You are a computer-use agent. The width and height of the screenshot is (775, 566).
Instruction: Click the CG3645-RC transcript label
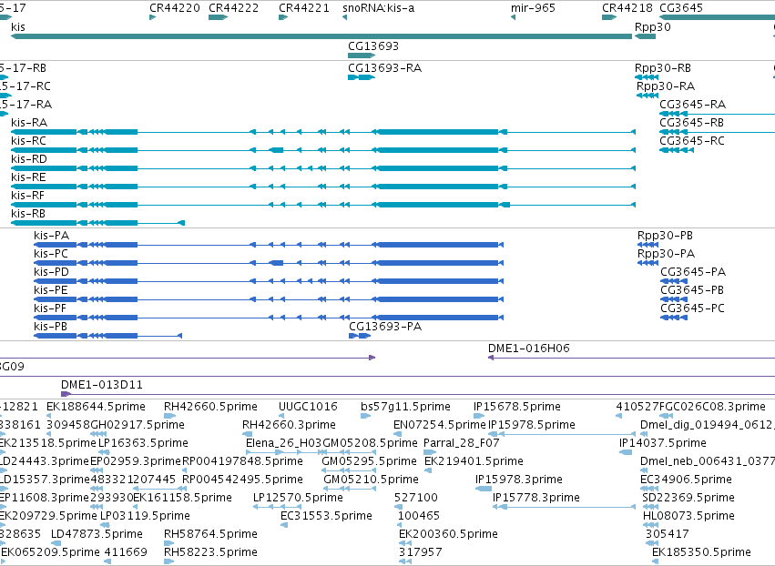pos(692,141)
